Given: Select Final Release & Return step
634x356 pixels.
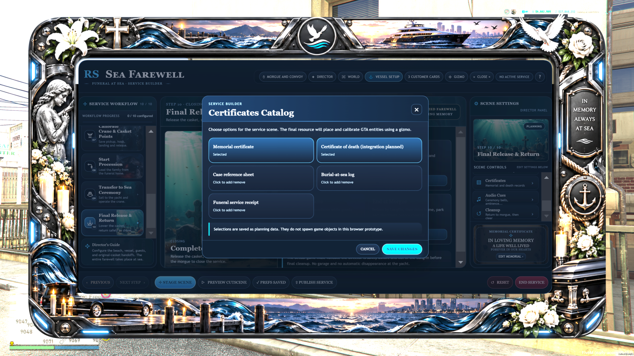Looking at the screenshot, I should [113, 222].
